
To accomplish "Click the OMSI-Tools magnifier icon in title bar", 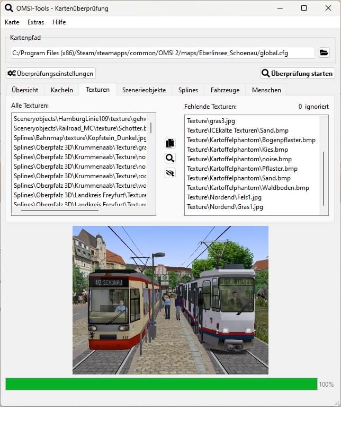I will [x=8, y=8].
